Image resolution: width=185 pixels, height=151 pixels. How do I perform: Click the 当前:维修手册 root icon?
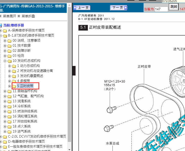pyautogui.click(x=1, y=25)
